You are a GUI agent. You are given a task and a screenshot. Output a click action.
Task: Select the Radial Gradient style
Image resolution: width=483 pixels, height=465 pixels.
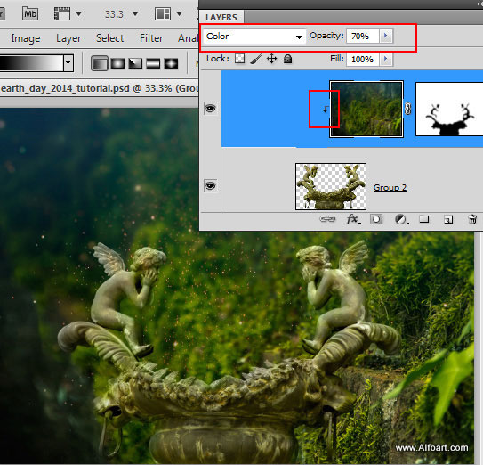pos(117,63)
